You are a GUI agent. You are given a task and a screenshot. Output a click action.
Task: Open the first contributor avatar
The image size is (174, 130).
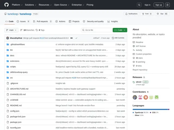pyautogui.click(x=135, y=97)
